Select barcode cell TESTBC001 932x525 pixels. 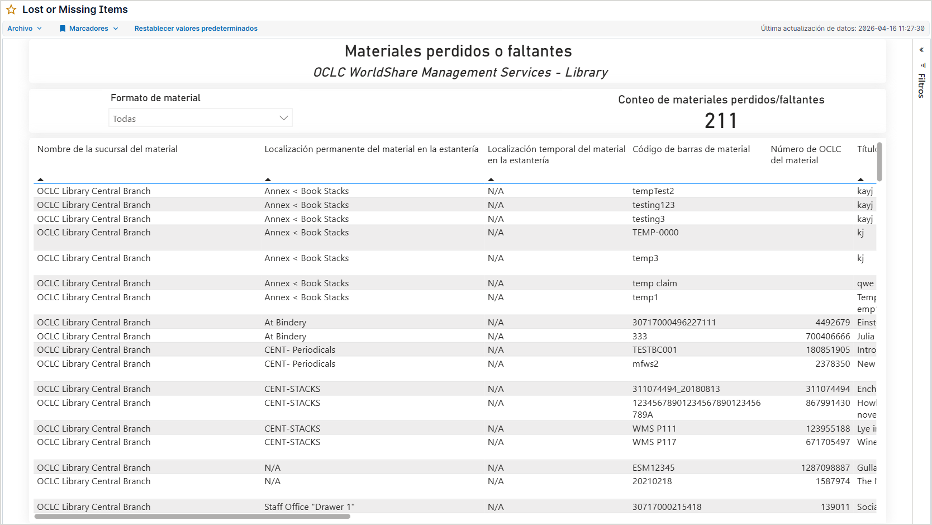[654, 350]
